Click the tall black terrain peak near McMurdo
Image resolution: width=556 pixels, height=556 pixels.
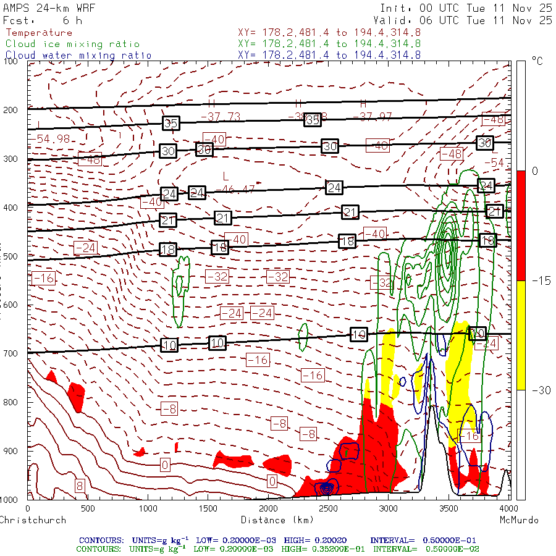432,450
